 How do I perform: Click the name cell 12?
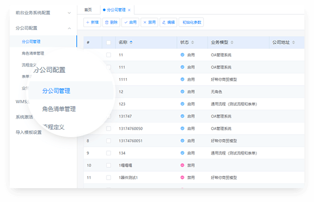tap(121, 92)
